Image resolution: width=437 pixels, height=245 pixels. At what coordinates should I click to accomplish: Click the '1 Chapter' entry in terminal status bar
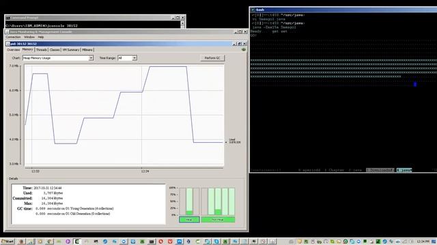pos(334,170)
